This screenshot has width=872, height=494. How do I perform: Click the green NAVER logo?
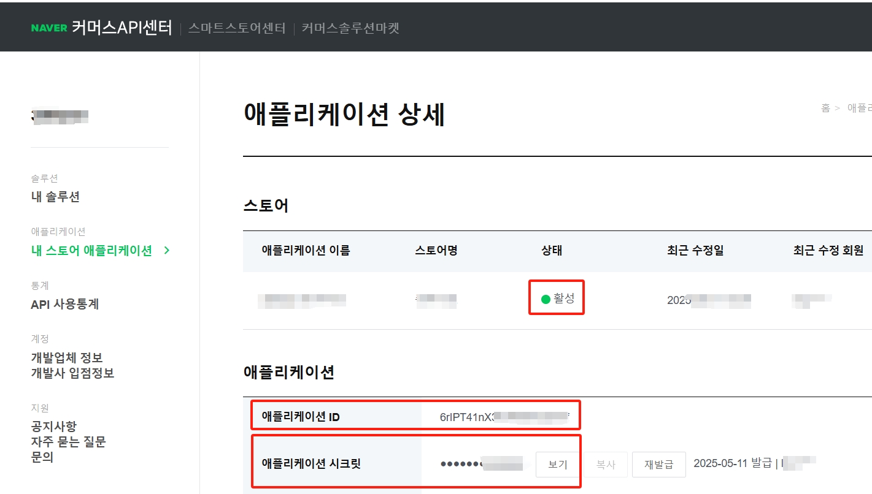click(49, 28)
